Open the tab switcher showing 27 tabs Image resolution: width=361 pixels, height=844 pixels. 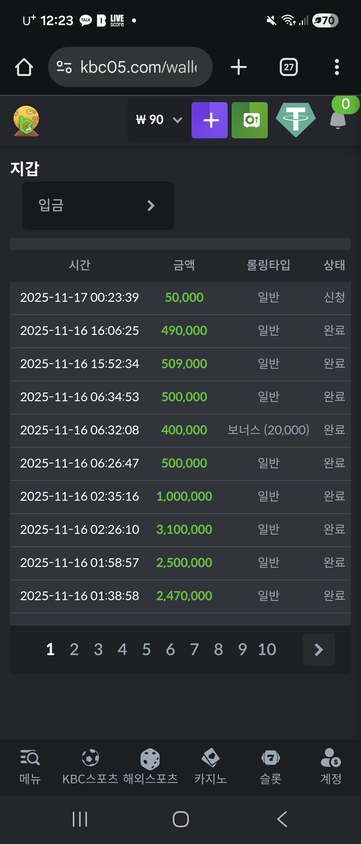click(x=288, y=67)
